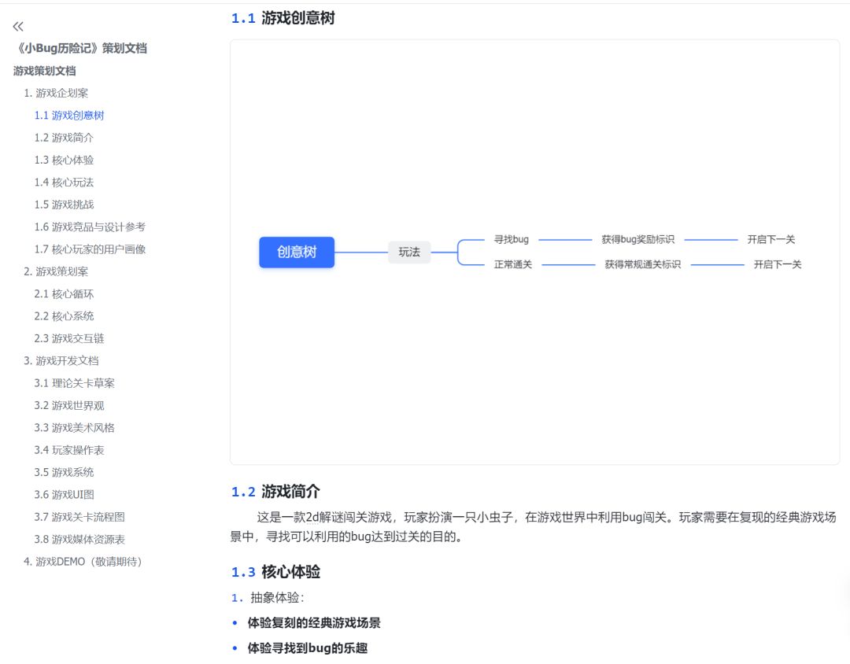Jump to 2.3 游戏交互链
Viewport: 850px width, 664px height.
(x=69, y=338)
